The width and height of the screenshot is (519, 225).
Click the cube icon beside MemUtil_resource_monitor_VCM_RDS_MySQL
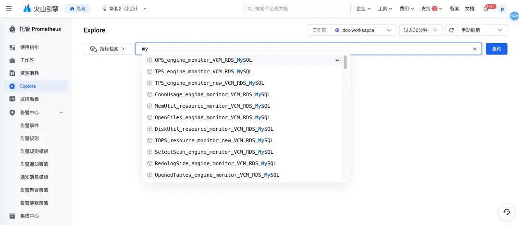click(149, 106)
